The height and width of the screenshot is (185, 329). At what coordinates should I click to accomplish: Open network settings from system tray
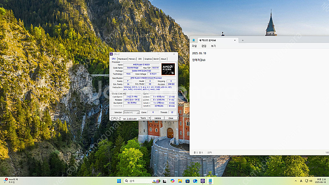(x=306, y=181)
